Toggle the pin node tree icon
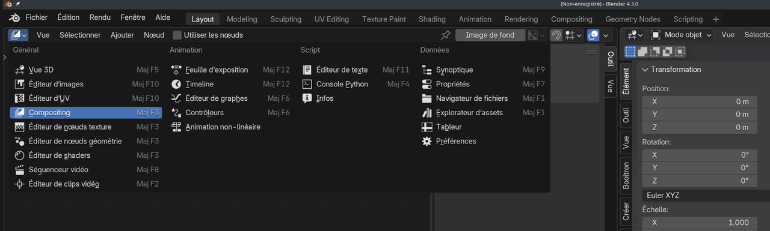This screenshot has width=770, height=231. coord(446,35)
